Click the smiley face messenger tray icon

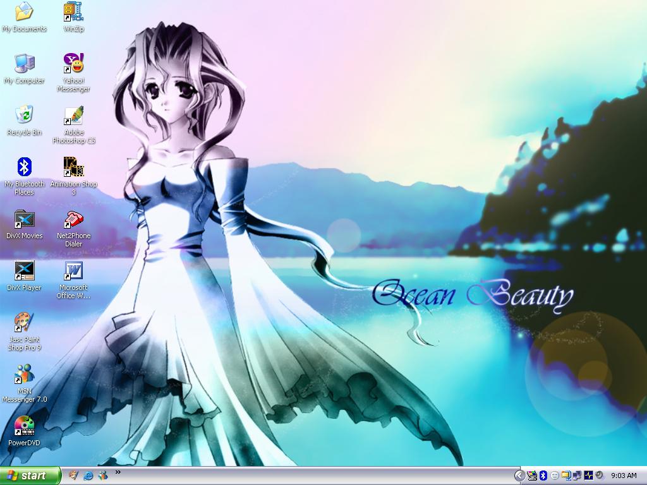coord(555,476)
